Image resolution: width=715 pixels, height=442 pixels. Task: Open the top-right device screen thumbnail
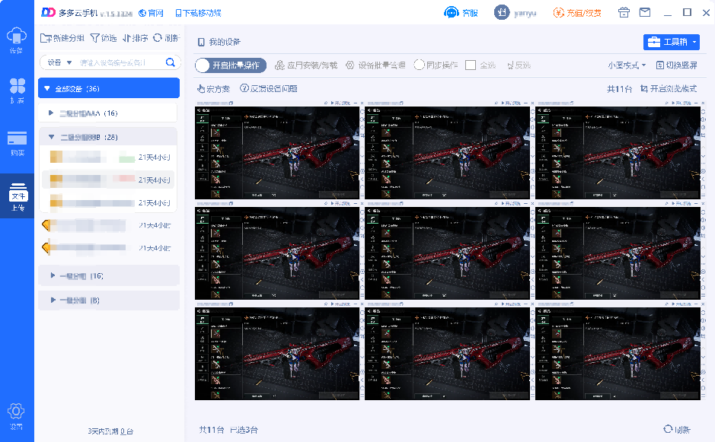coord(618,153)
